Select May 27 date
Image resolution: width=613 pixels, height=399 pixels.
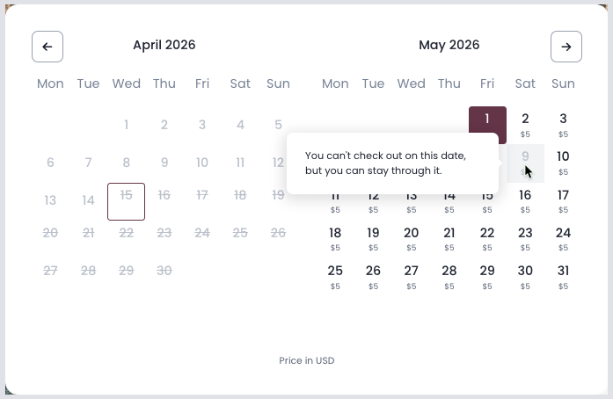click(x=411, y=277)
